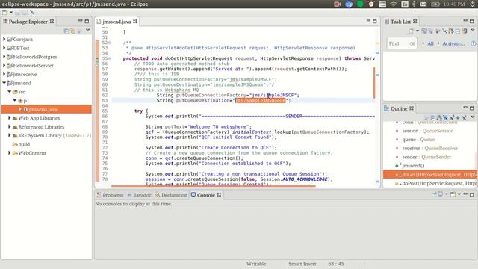Collapse the src folder

click(10, 91)
